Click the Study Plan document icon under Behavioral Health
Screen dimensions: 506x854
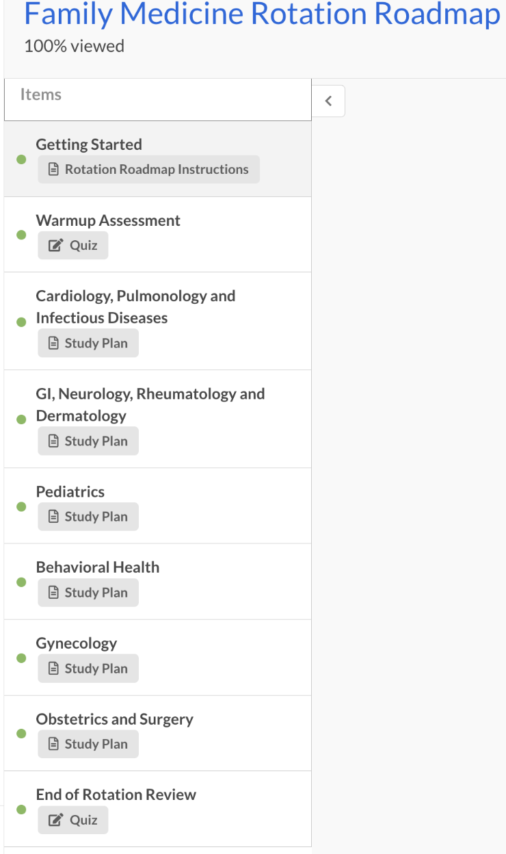[53, 593]
